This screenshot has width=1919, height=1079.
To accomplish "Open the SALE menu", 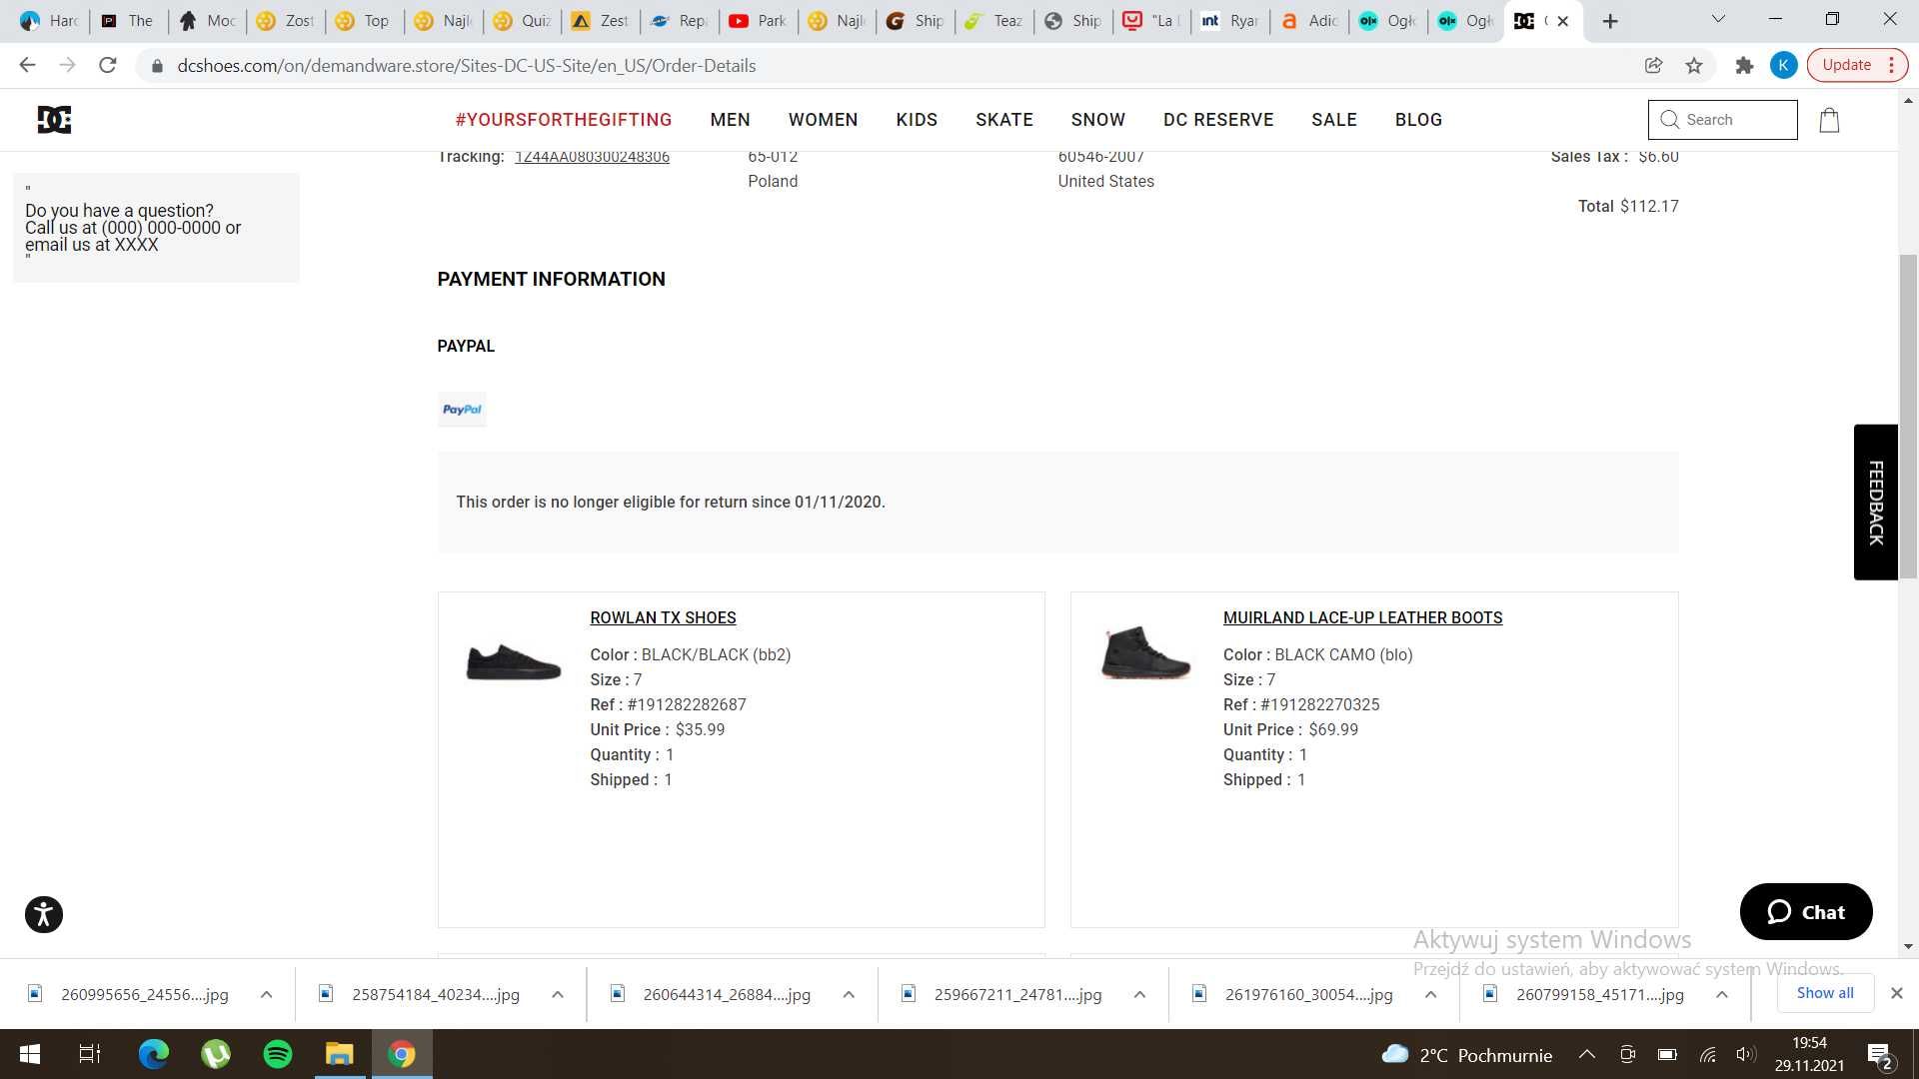I will pos(1334,120).
